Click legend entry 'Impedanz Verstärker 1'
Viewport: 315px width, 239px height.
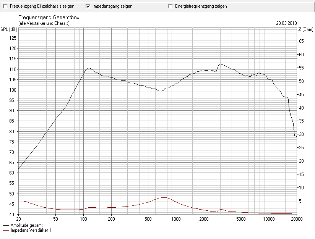pyautogui.click(x=31, y=230)
